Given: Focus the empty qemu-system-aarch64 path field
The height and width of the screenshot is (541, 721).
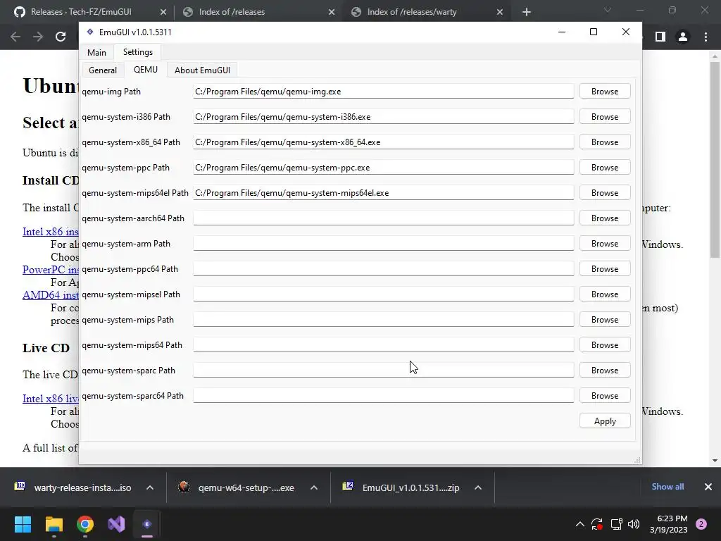Looking at the screenshot, I should (384, 218).
